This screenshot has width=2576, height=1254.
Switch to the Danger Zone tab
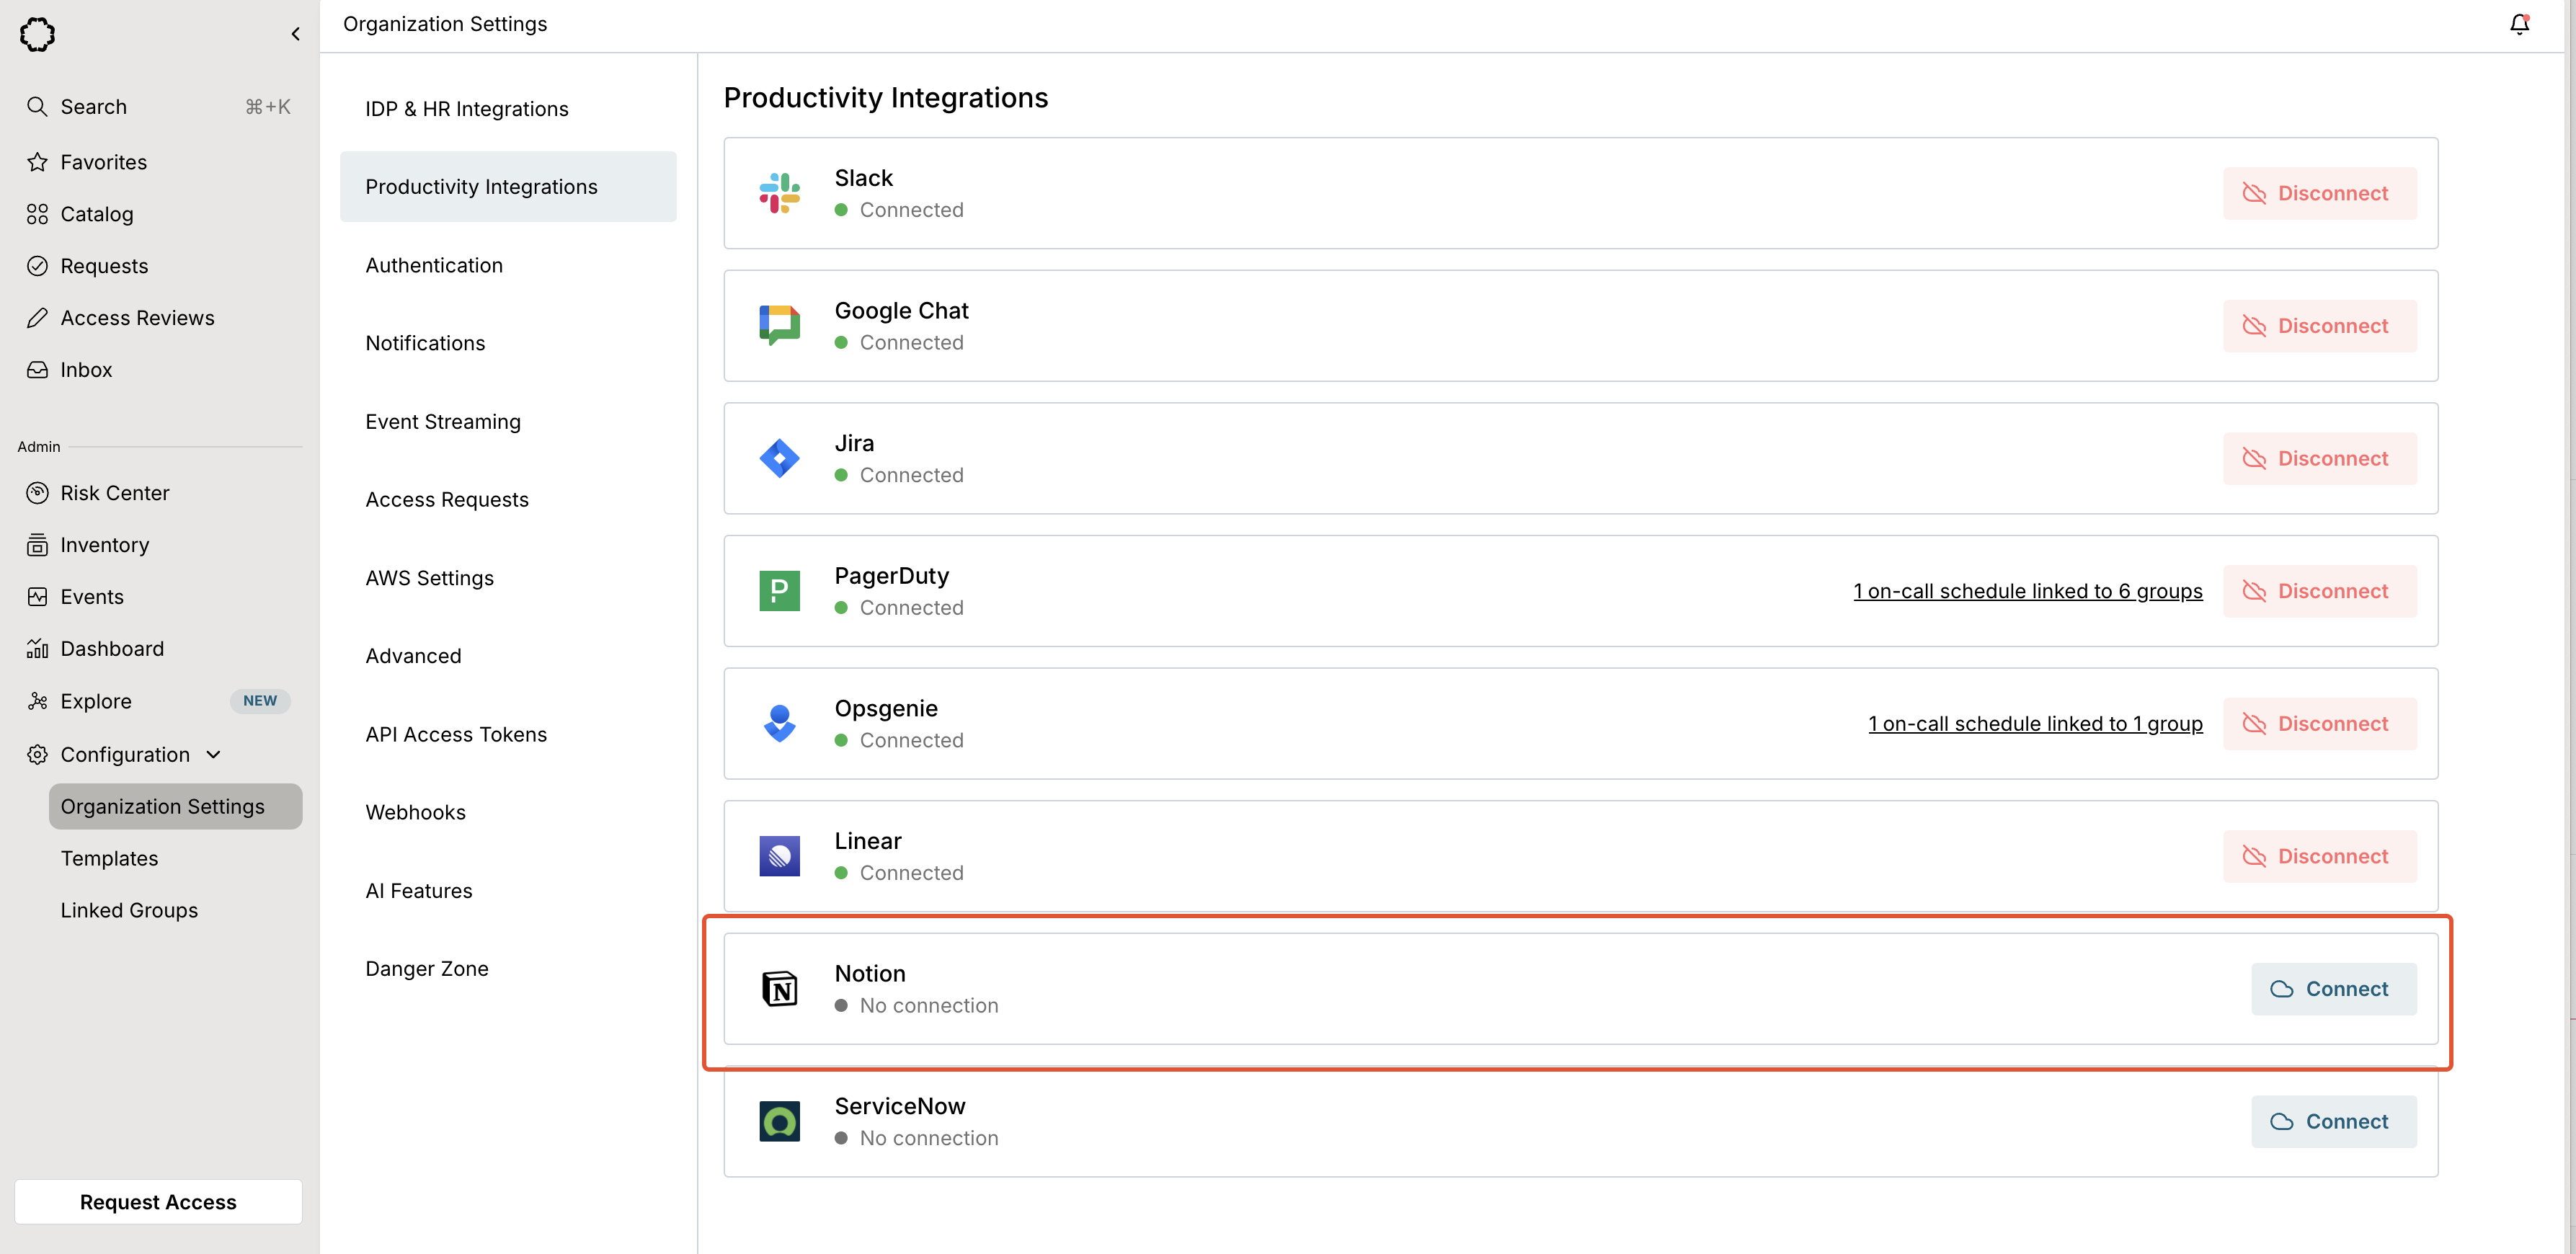pyautogui.click(x=426, y=968)
